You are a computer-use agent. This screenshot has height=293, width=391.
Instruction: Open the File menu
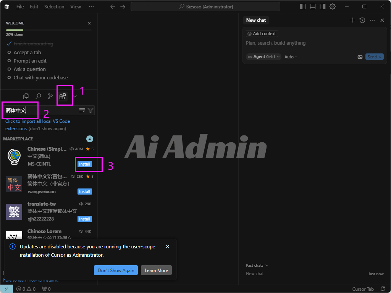click(20, 7)
